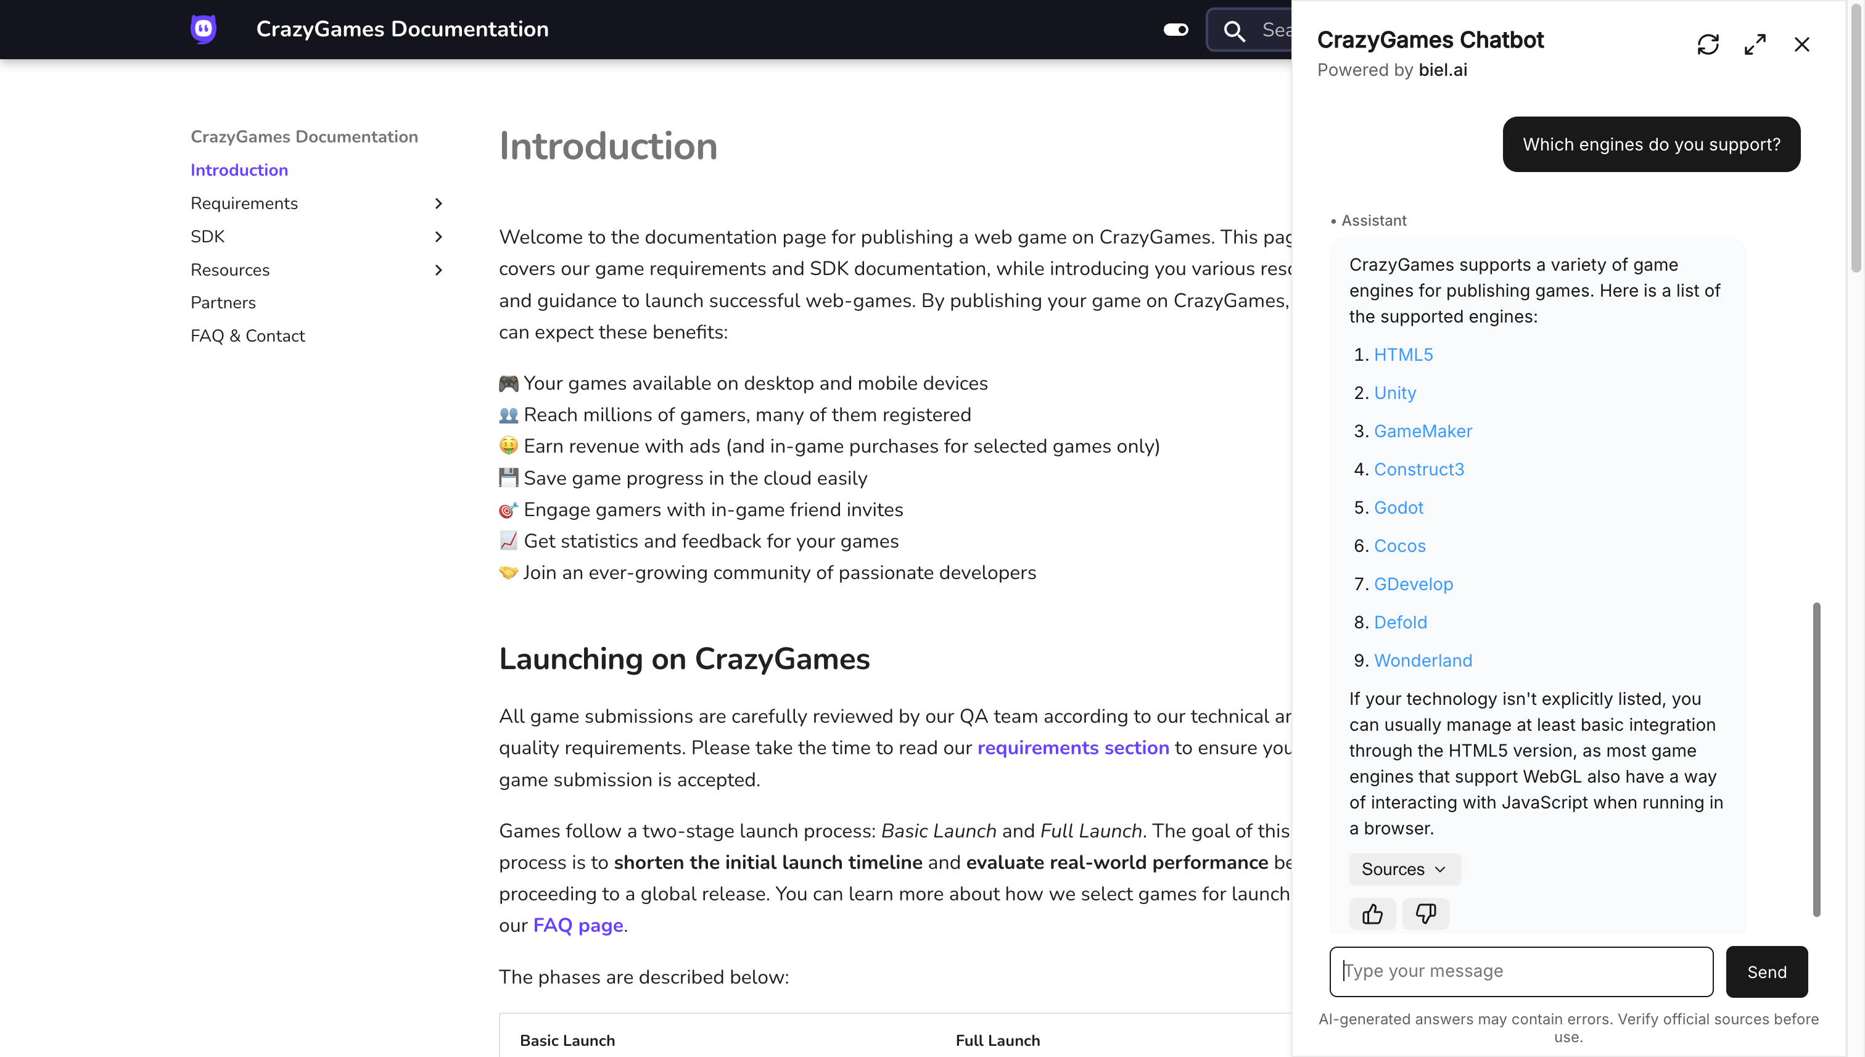Give thumbs up to assistant answer
This screenshot has height=1057, width=1865.
1372,913
